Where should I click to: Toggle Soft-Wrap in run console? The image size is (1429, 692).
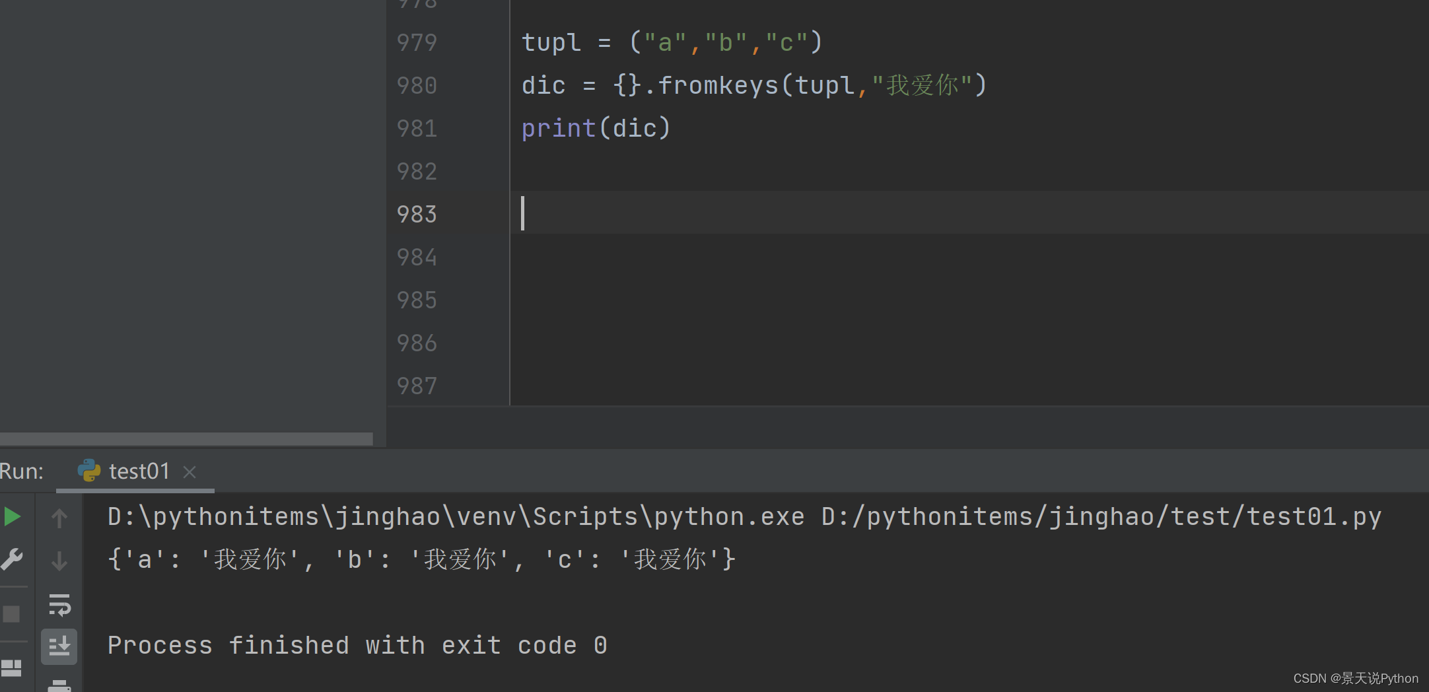coord(59,605)
